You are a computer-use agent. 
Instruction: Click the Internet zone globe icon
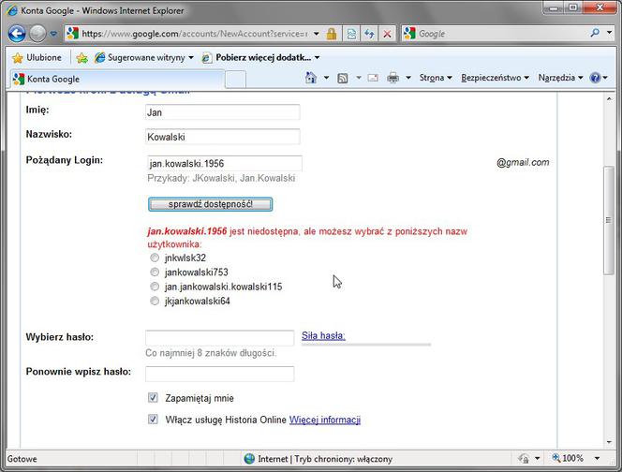249,459
